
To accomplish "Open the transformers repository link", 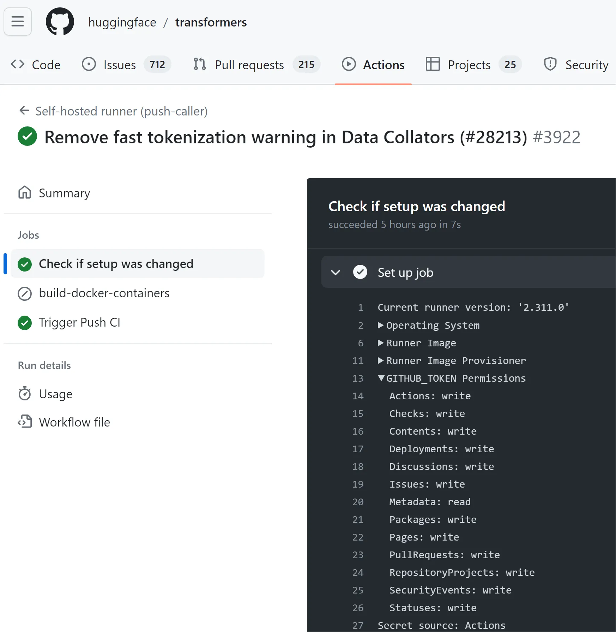I will point(211,22).
